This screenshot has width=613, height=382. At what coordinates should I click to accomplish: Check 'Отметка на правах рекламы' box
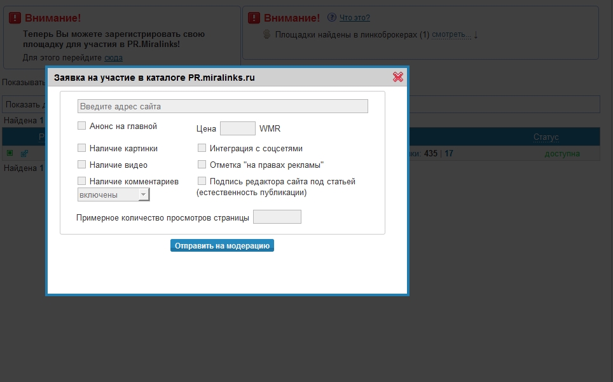point(202,164)
